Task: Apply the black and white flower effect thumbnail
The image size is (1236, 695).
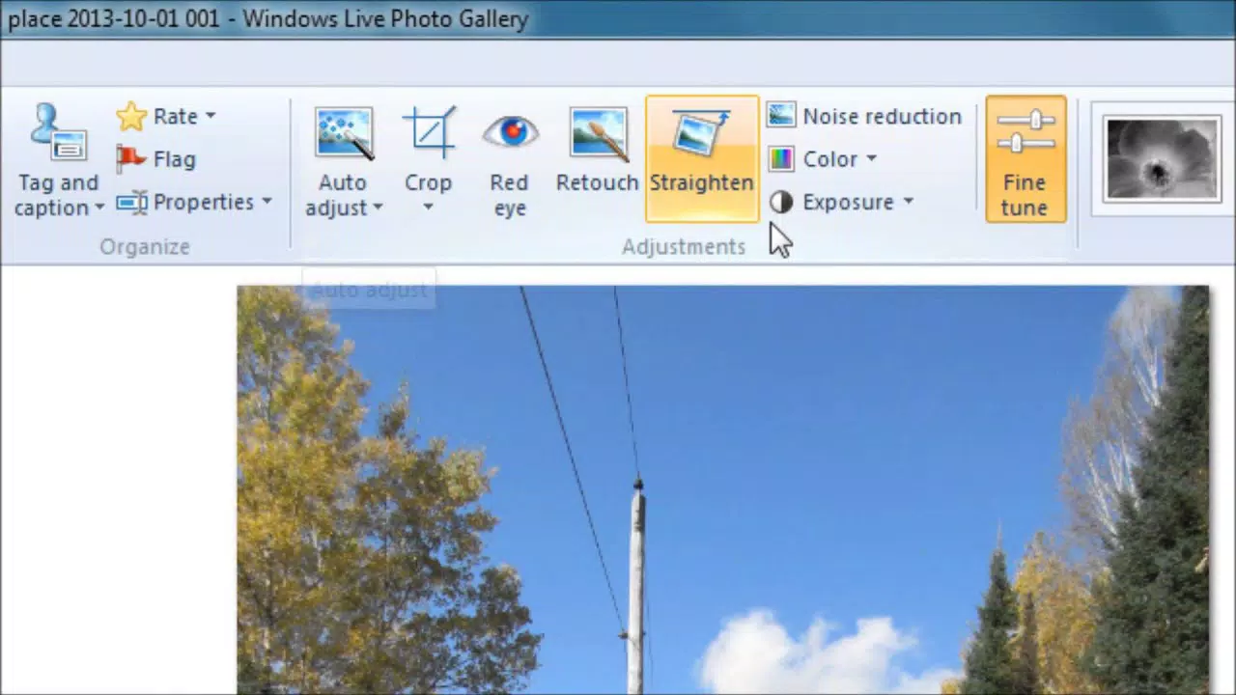Action: pyautogui.click(x=1163, y=159)
